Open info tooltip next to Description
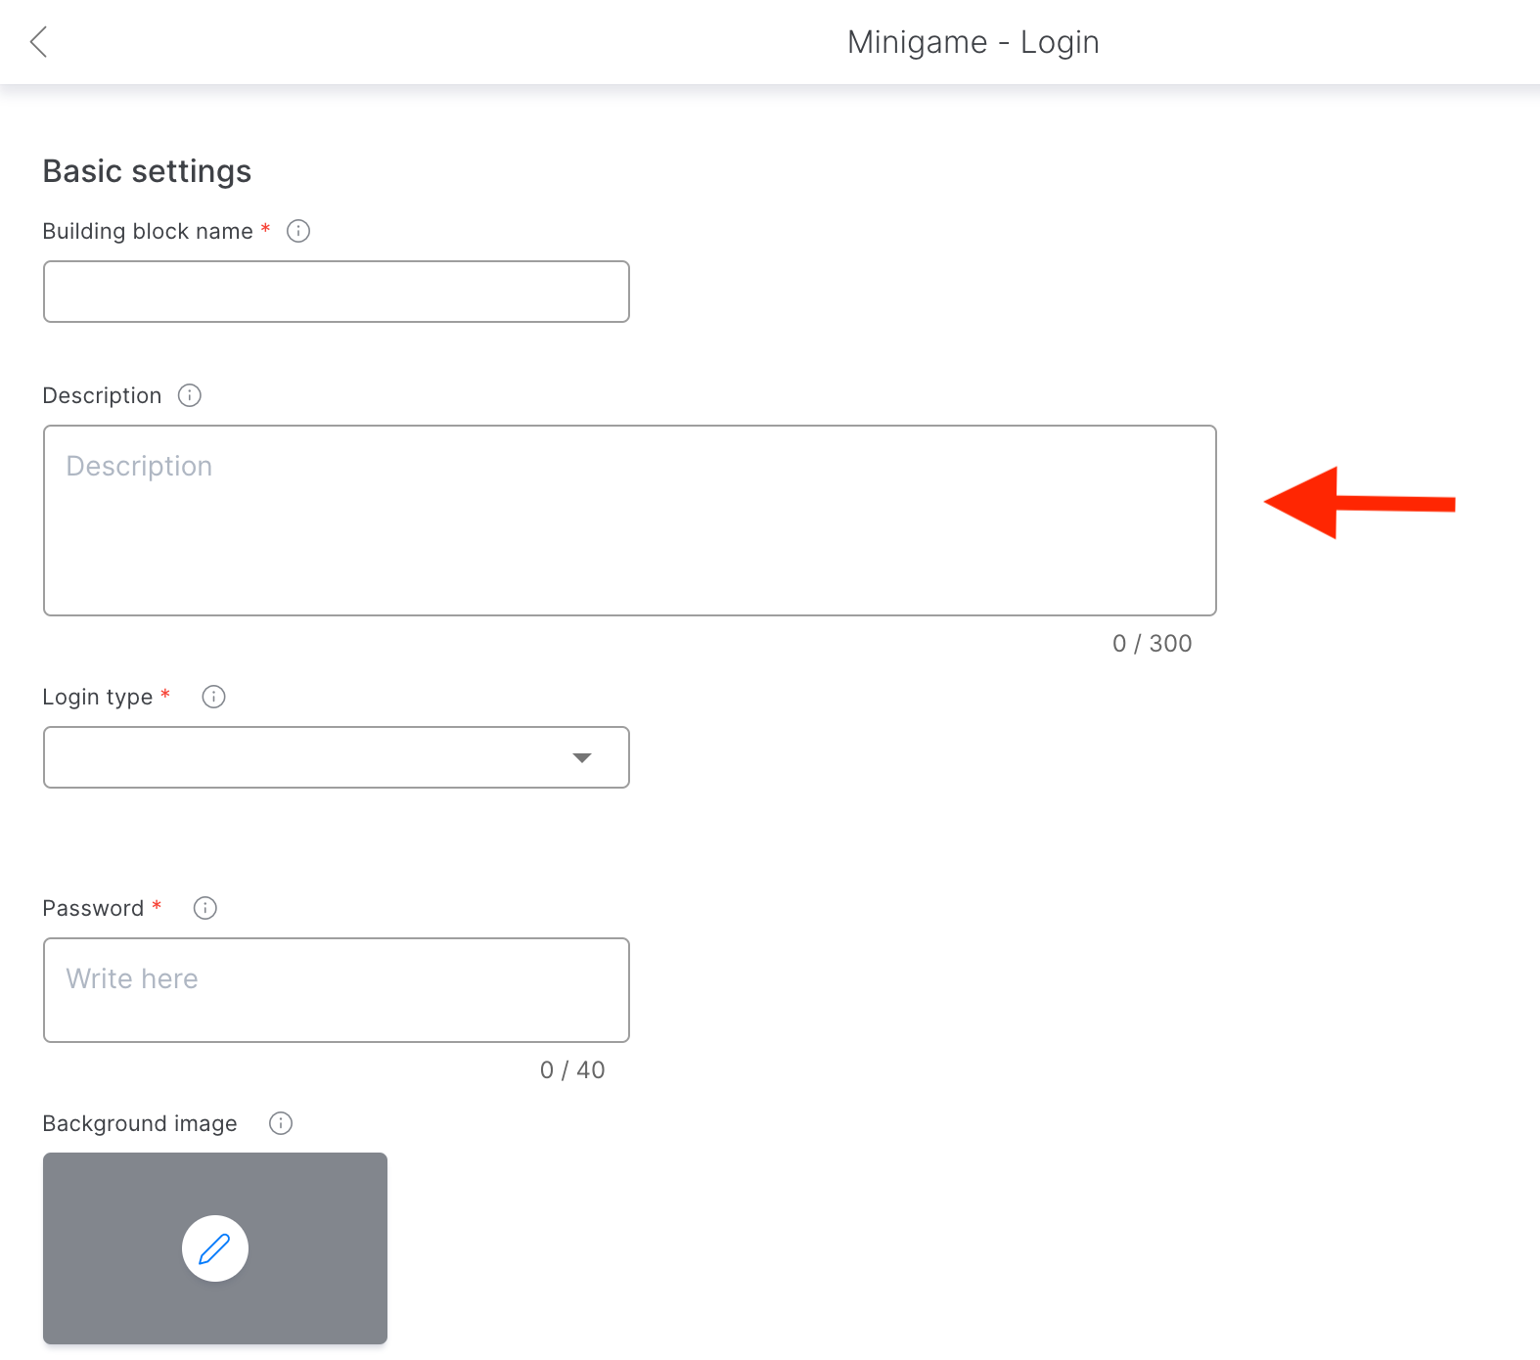 (190, 395)
